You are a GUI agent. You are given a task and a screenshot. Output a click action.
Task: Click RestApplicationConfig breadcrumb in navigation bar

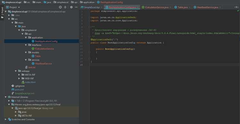pyautogui.click(x=110, y=2)
